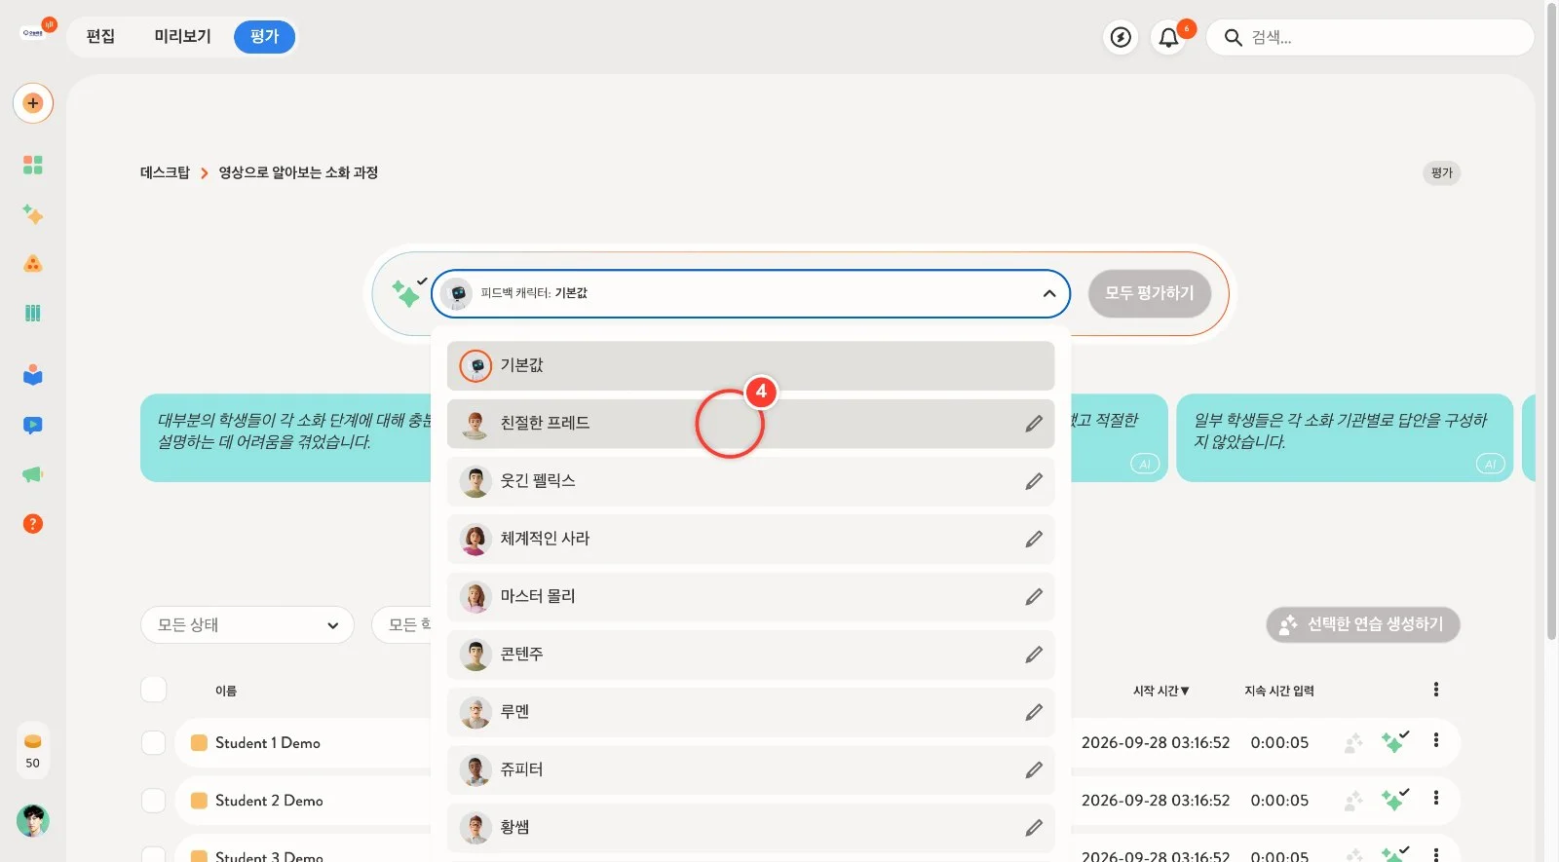Switch to the 미리보기 tab
Viewport: 1559px width, 862px height.
pos(182,37)
